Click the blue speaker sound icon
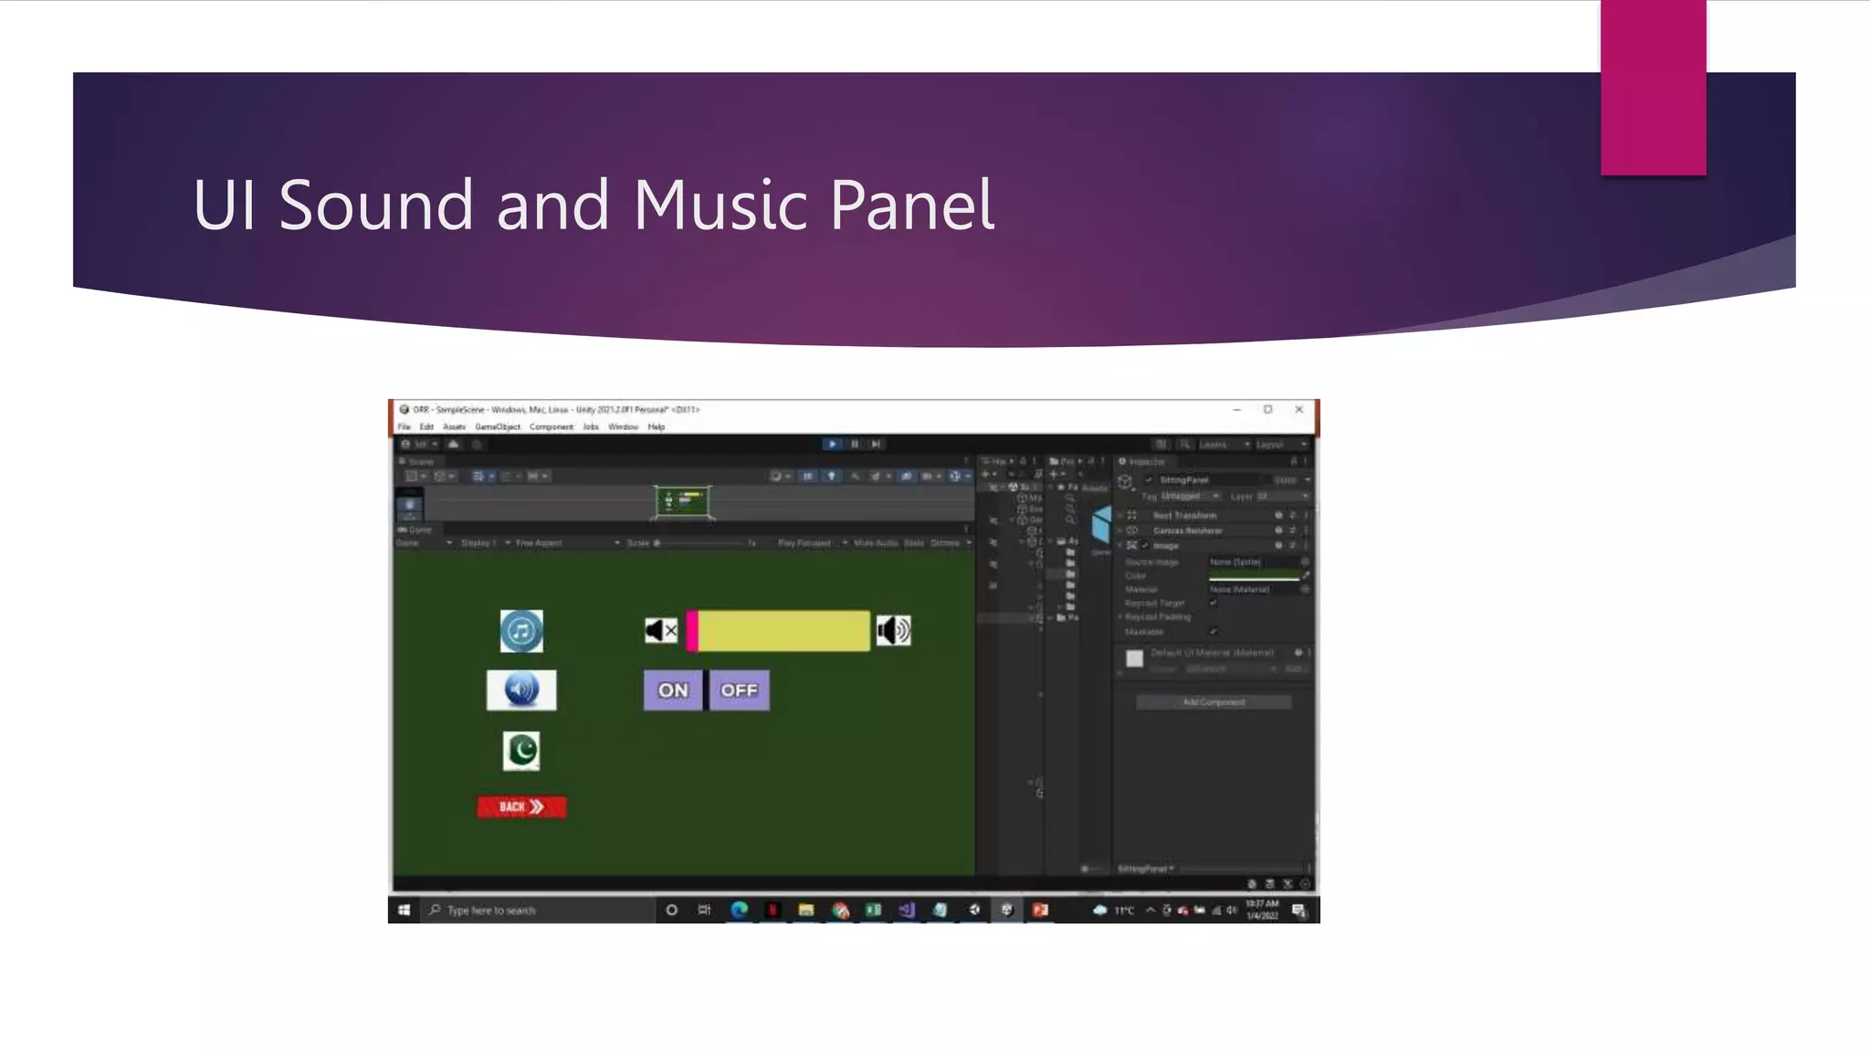 point(521,689)
